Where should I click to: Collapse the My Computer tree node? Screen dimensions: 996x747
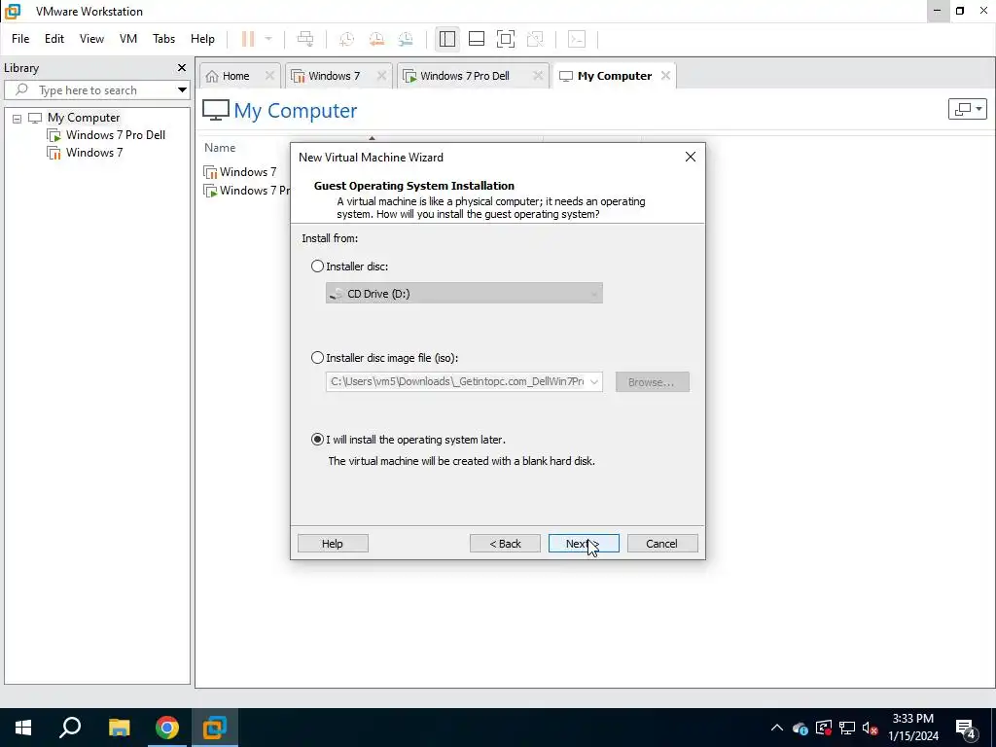18,118
